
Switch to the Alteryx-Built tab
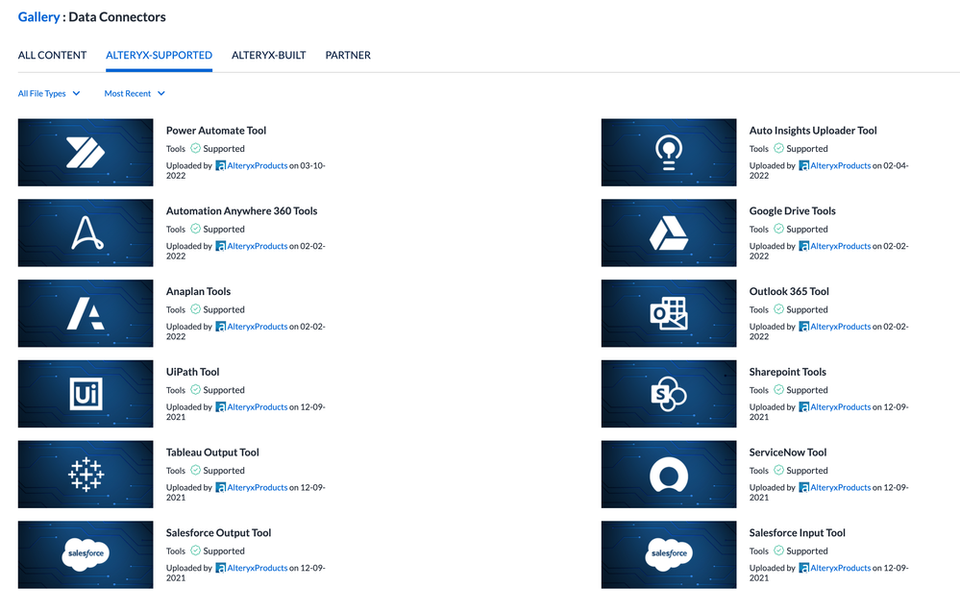pos(268,55)
